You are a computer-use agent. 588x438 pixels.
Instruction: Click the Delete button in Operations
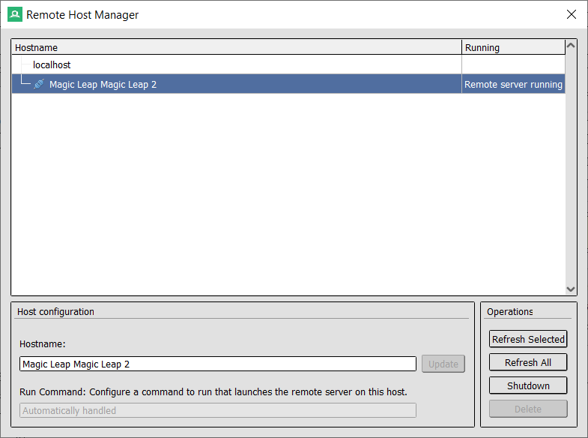[x=528, y=409]
